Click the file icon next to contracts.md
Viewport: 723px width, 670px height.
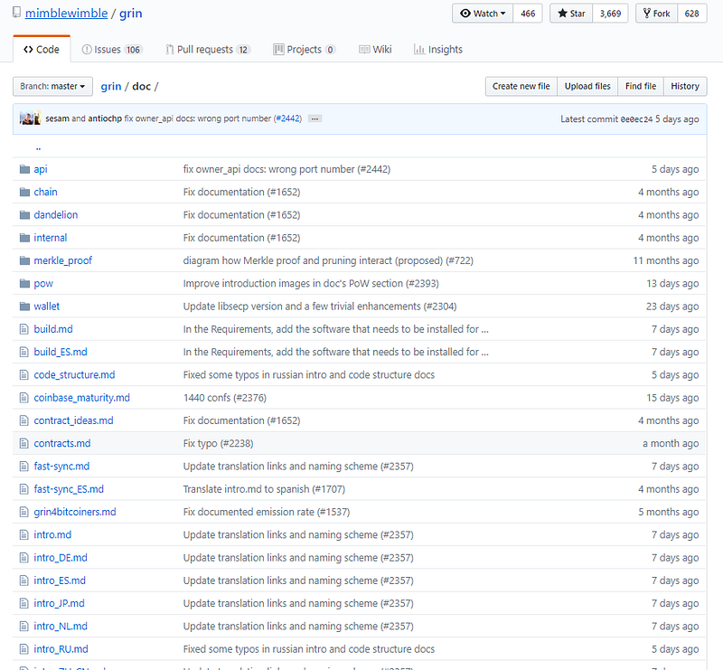24,443
